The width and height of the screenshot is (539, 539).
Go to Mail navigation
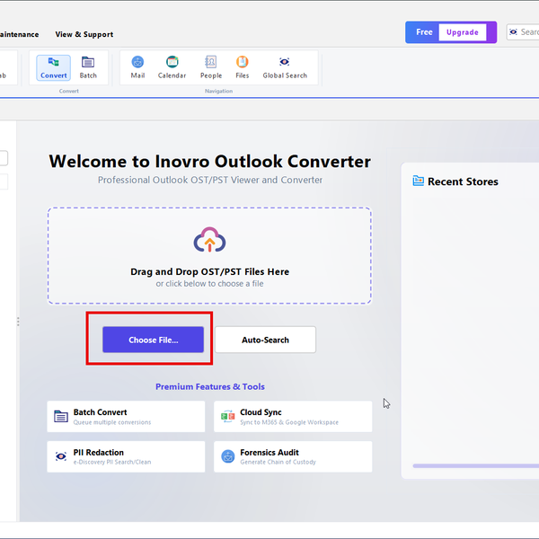[x=137, y=67]
